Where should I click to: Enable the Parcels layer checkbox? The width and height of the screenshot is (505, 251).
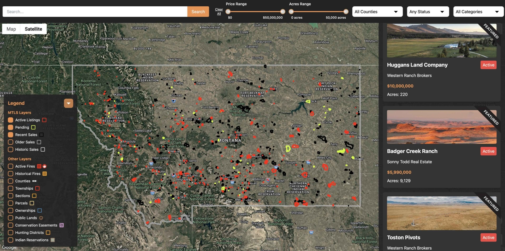coord(10,203)
